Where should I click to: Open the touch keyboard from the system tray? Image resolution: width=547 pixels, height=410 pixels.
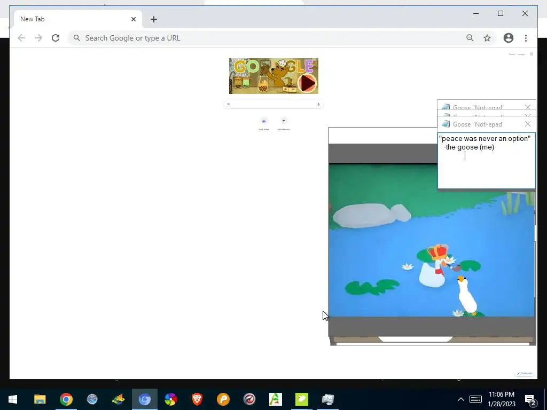click(x=475, y=399)
